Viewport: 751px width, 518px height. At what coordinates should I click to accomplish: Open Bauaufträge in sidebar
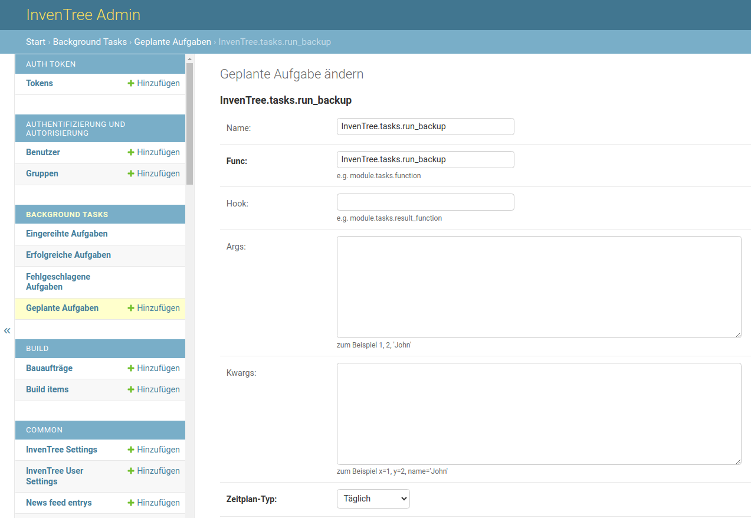click(49, 368)
